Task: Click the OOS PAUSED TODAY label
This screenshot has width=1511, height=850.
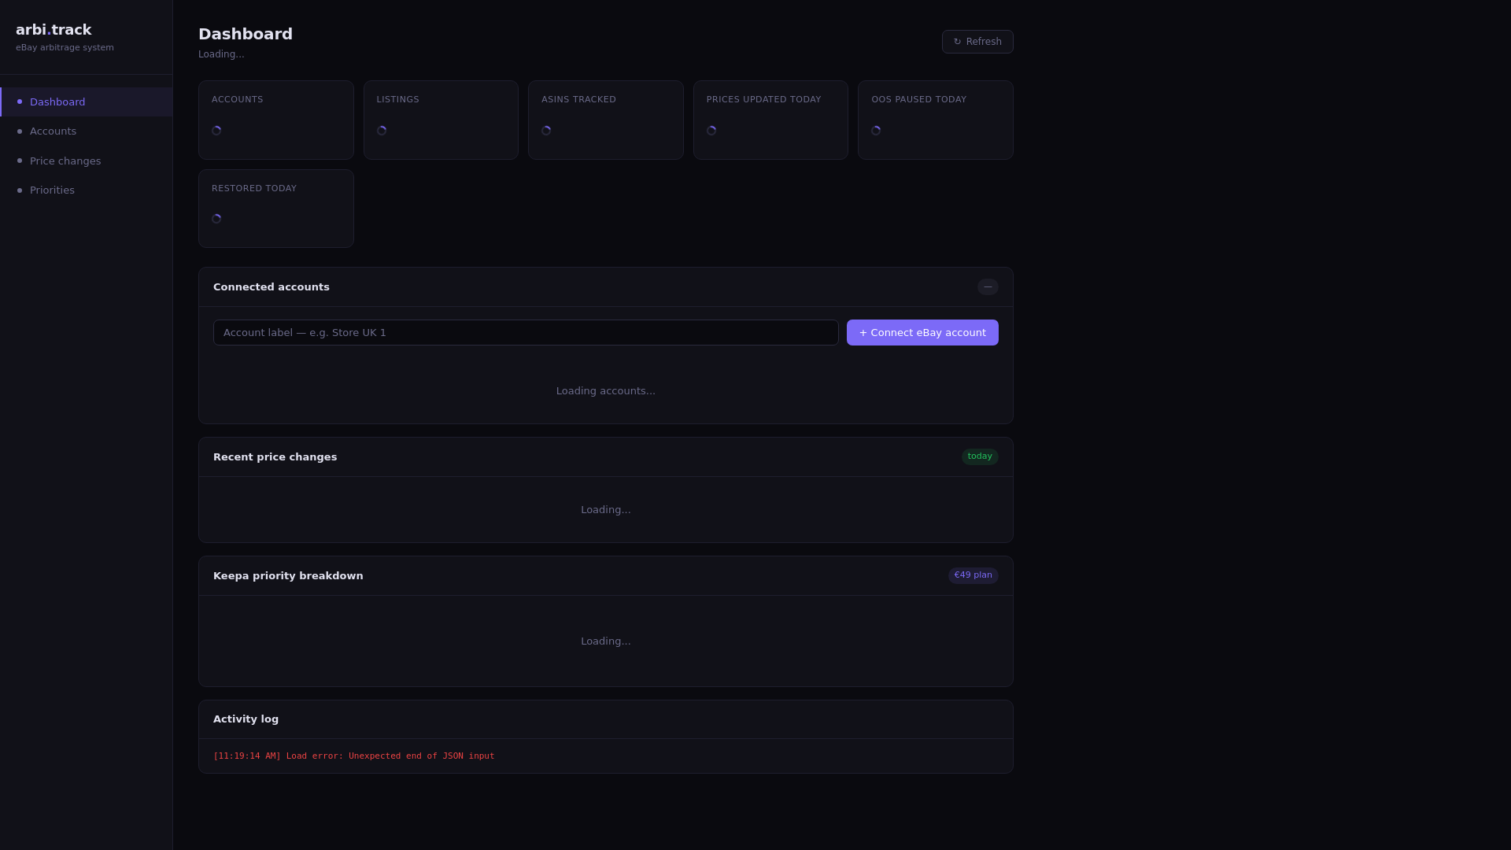Action: [x=918, y=100]
